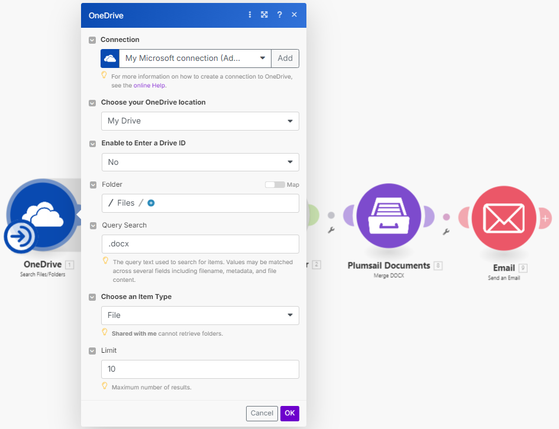Click the wrench icon before Email module
559x429 pixels.
[x=446, y=232]
